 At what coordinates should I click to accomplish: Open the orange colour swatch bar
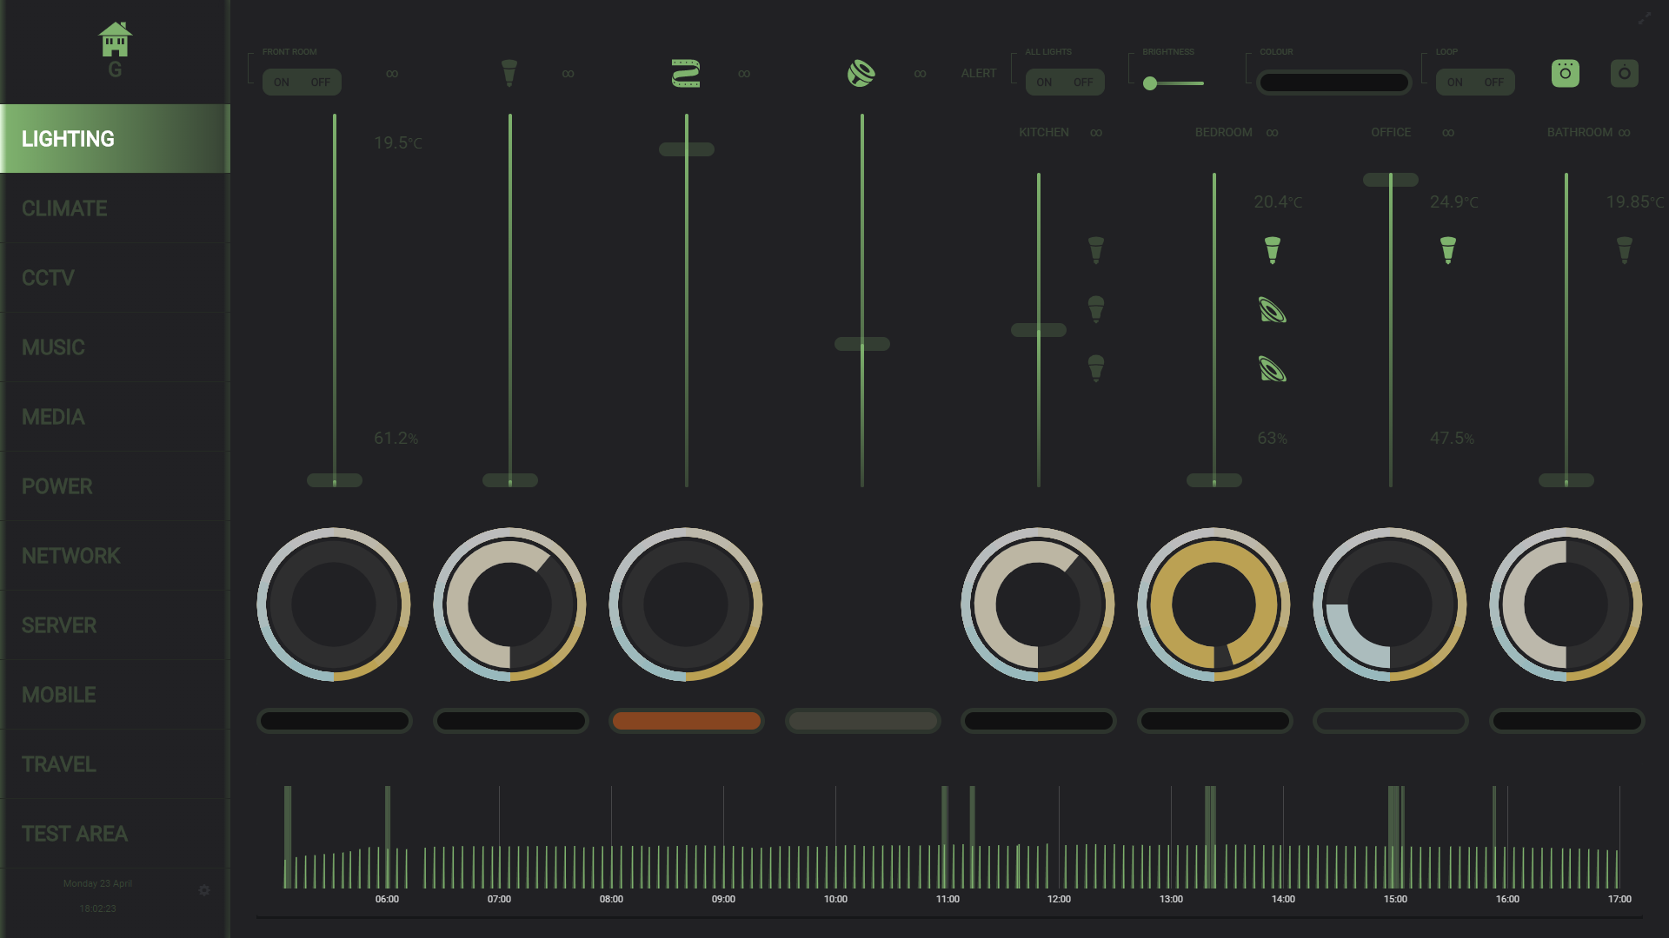click(x=686, y=721)
